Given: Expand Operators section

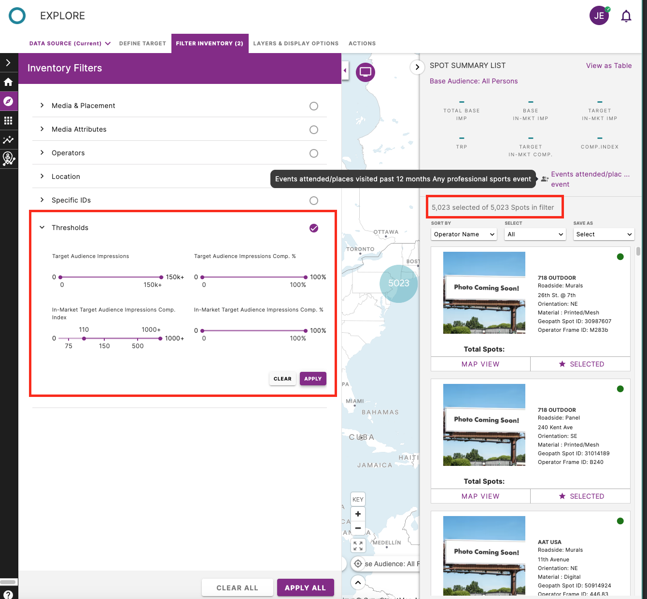Looking at the screenshot, I should point(42,152).
